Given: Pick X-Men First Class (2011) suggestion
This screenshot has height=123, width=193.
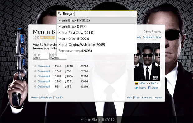Looking at the screenshot, I should pos(96,32).
